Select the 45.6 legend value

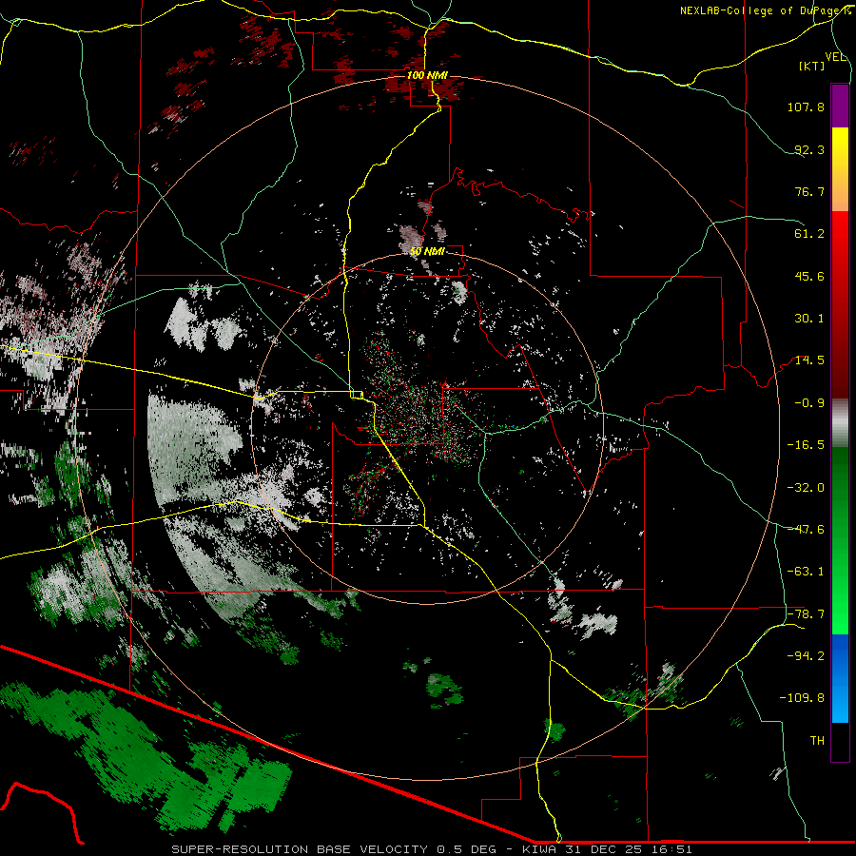(809, 276)
